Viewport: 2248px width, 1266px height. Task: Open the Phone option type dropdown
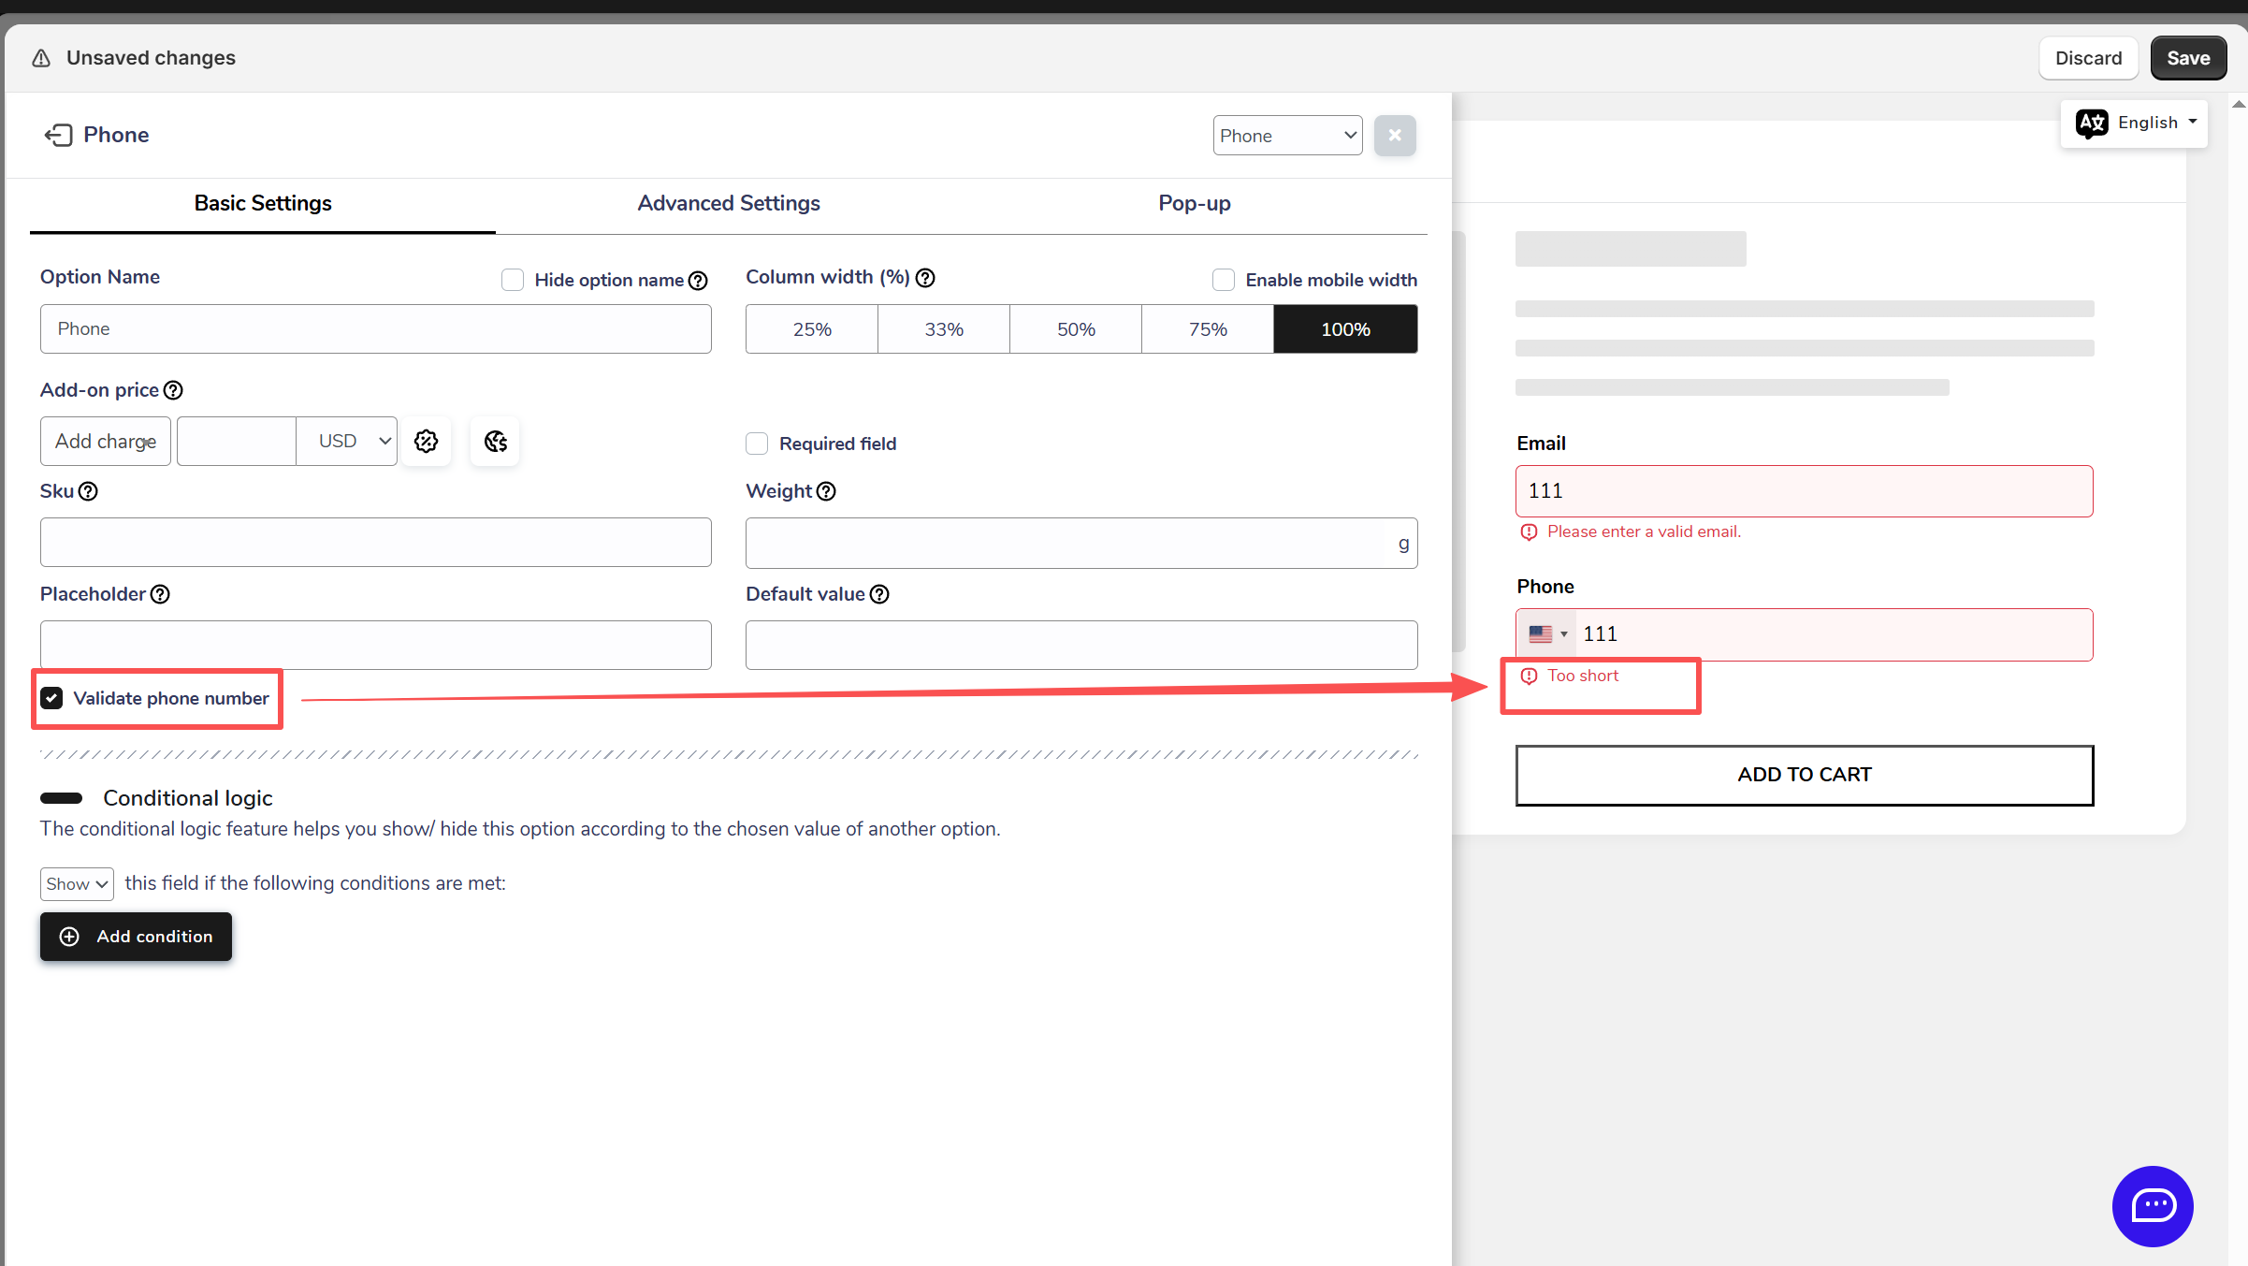[x=1287, y=136]
